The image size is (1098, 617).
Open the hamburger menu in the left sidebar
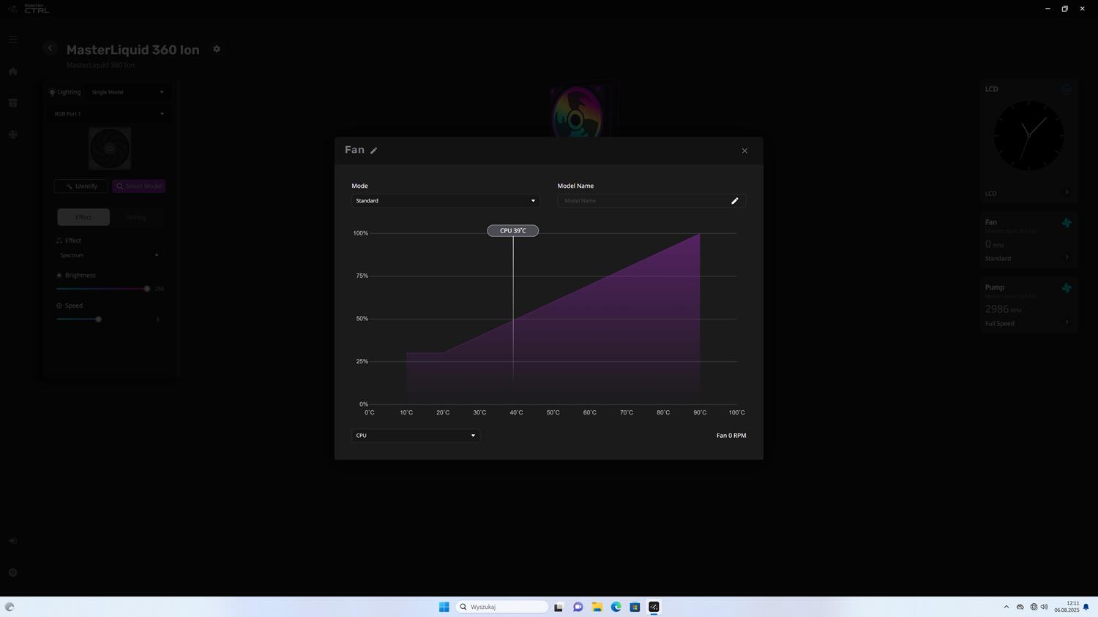point(13,39)
